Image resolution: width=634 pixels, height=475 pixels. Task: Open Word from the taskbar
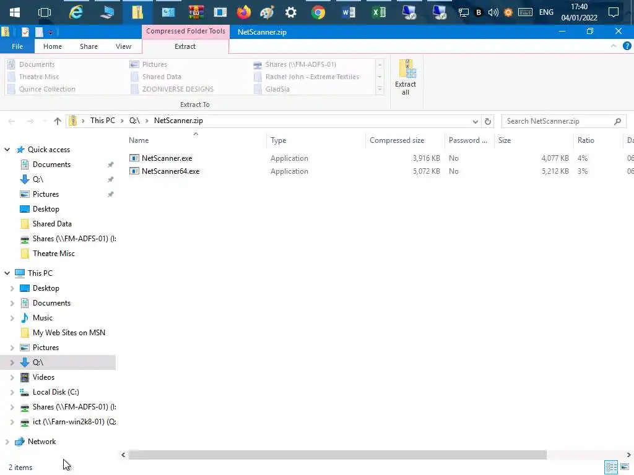(x=348, y=12)
